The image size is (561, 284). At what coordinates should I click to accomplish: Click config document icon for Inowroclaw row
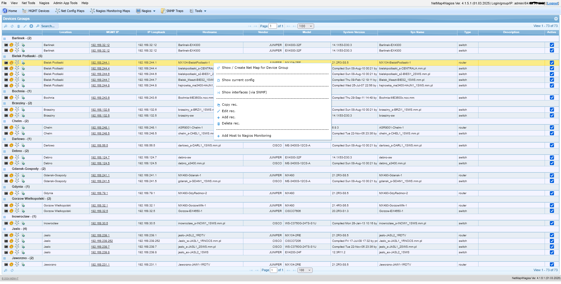tap(23, 223)
